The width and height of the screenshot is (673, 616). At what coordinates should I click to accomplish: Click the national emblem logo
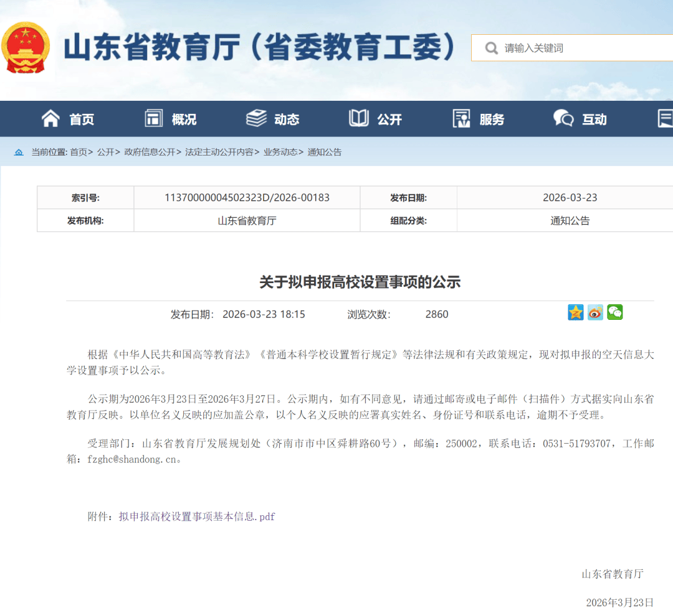(26, 49)
